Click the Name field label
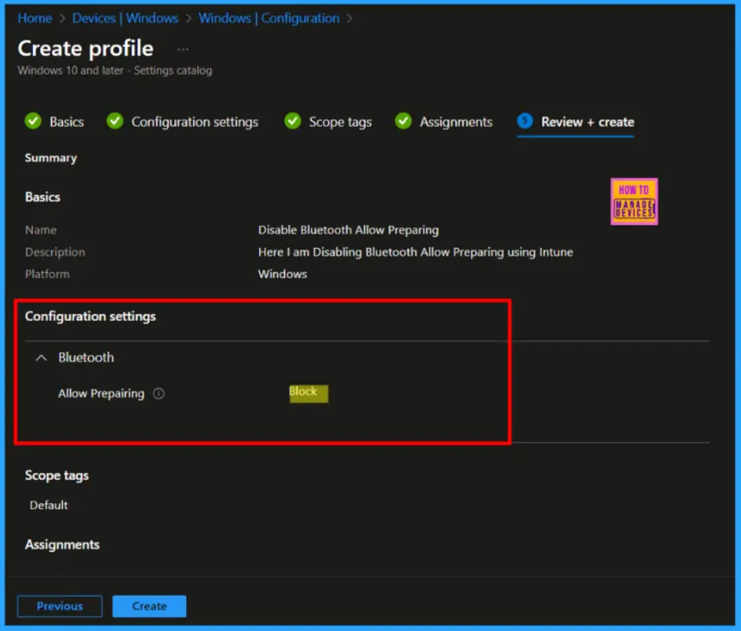The width and height of the screenshot is (741, 631). tap(40, 230)
